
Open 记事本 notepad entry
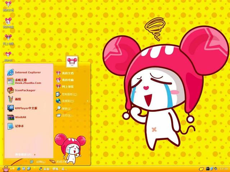click(x=15, y=126)
